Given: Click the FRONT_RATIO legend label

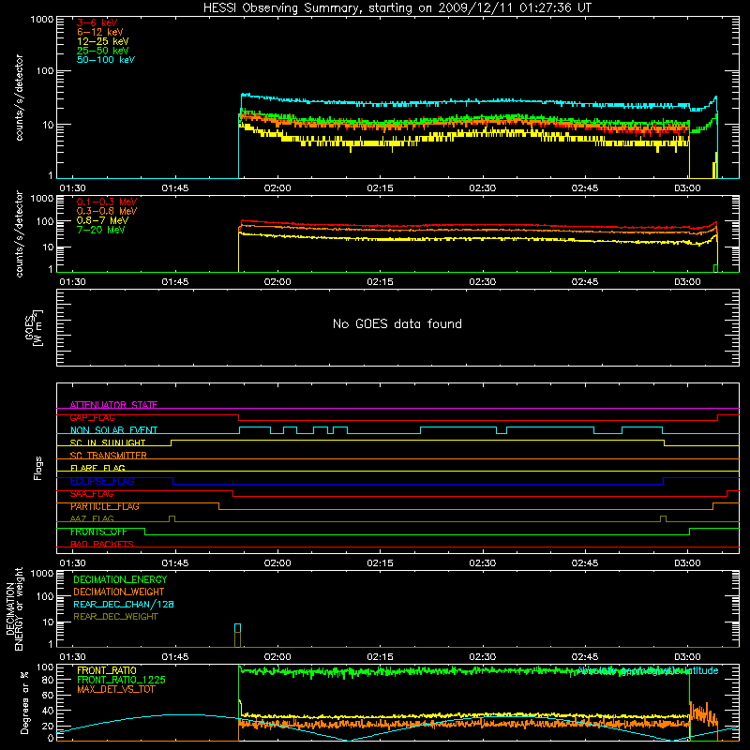Looking at the screenshot, I should 107,670.
